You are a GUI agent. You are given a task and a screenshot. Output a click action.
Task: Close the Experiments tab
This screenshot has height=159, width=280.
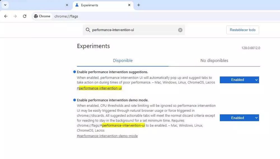pos(129,5)
